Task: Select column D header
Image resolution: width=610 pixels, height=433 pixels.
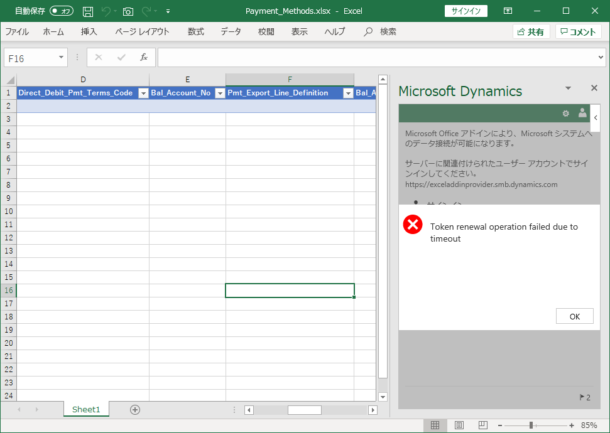Action: point(83,80)
